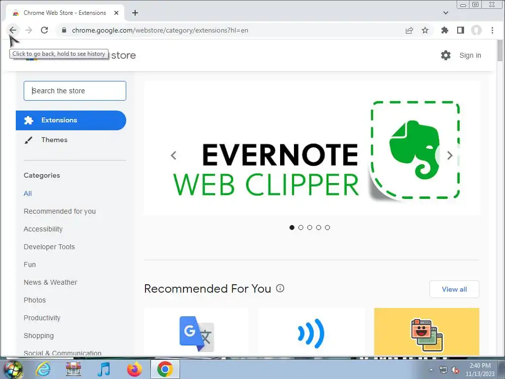Viewport: 505px width, 379px height.
Task: Click the View all button
Action: click(454, 289)
